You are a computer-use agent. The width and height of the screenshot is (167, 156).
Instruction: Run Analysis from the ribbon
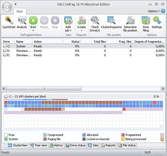(x=22, y=21)
